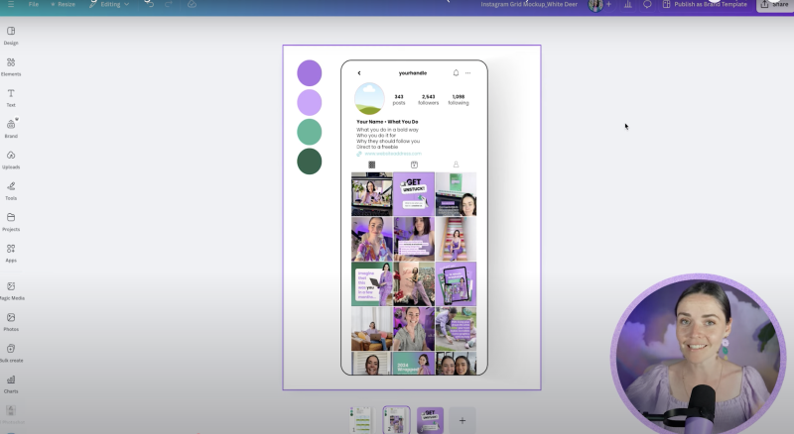The height and width of the screenshot is (434, 794).
Task: Open the Bulk create panel
Action: tap(11, 353)
